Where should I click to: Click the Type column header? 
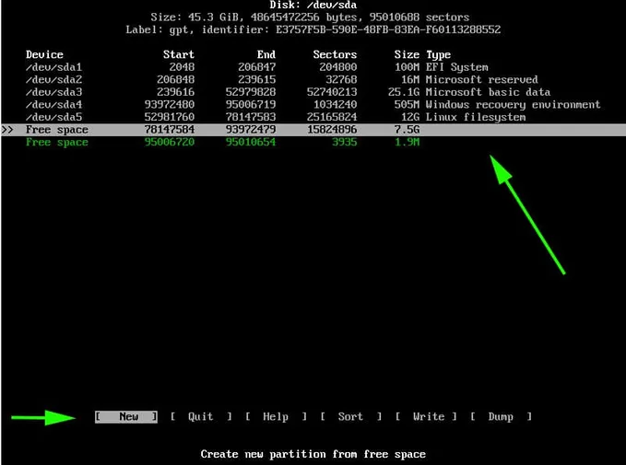(x=439, y=55)
